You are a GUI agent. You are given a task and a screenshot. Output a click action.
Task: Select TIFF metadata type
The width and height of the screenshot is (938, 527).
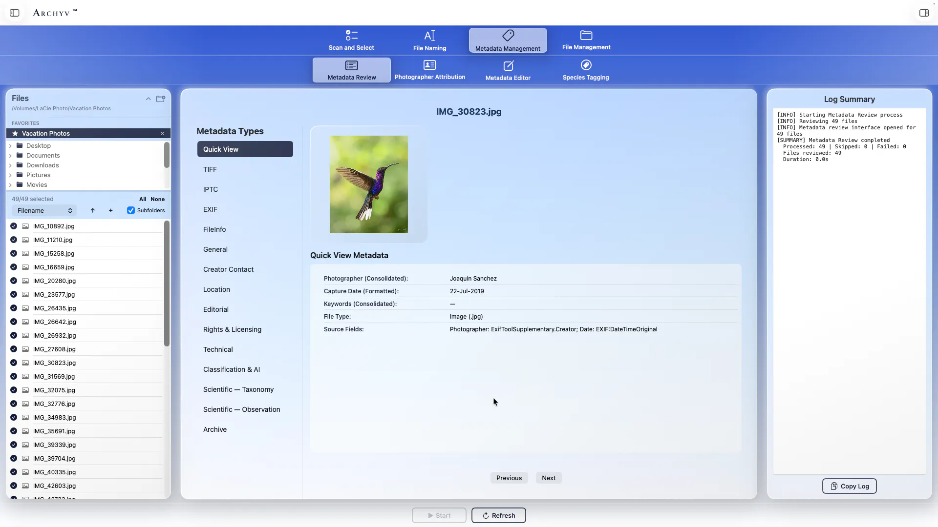pos(245,169)
